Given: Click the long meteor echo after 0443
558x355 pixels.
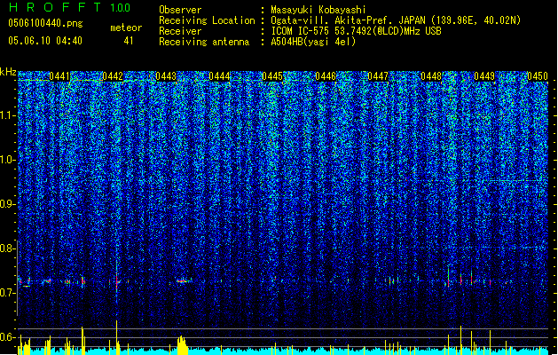Looking at the screenshot, I should 183,281.
